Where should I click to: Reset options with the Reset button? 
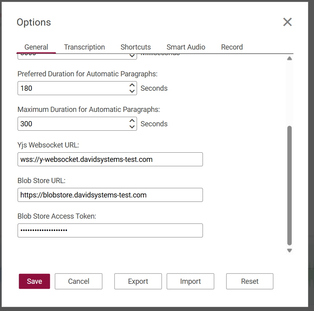coord(250,281)
